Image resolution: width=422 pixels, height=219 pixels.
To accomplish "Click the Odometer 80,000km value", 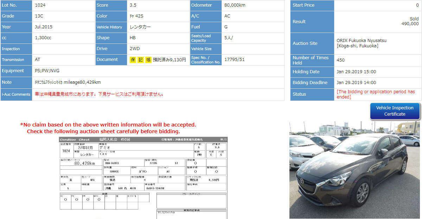I will (x=235, y=5).
